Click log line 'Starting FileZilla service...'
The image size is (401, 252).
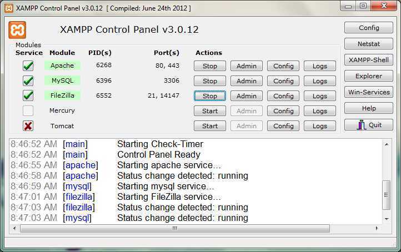click(x=169, y=197)
